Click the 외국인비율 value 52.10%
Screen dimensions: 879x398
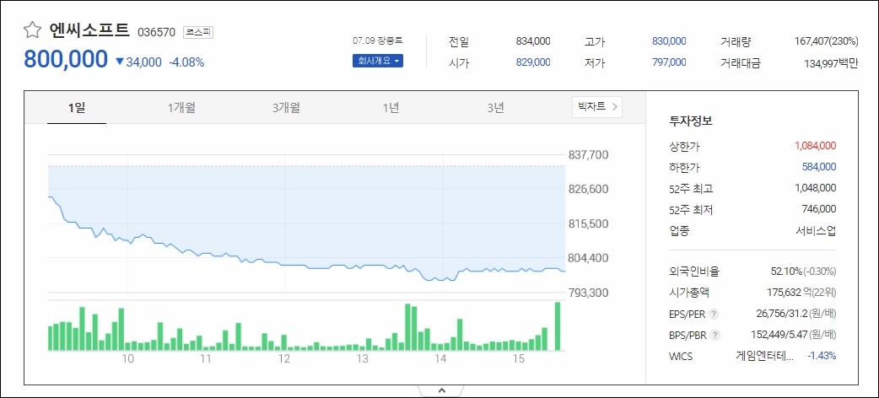pyautogui.click(x=786, y=272)
